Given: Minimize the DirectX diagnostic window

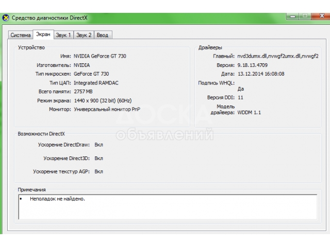Looking at the screenshot, I should tap(291, 17).
